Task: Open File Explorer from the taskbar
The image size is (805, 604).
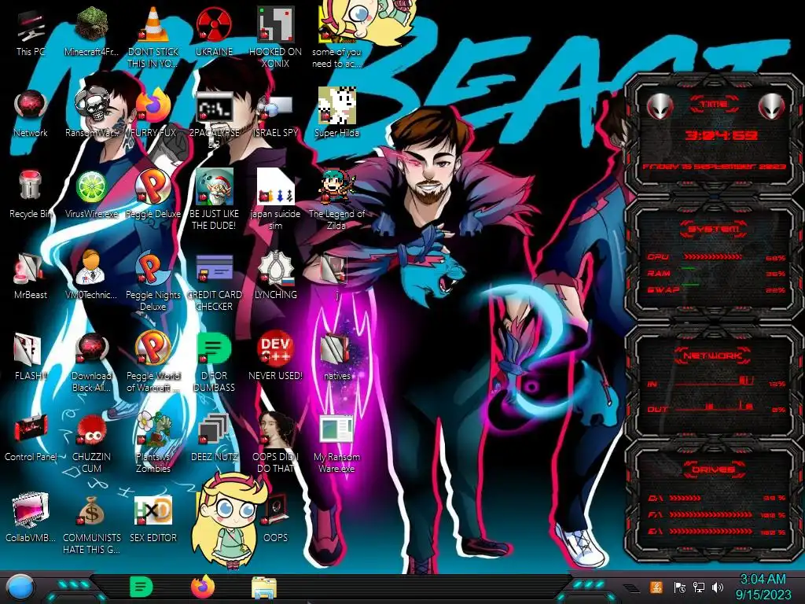Action: tap(264, 587)
